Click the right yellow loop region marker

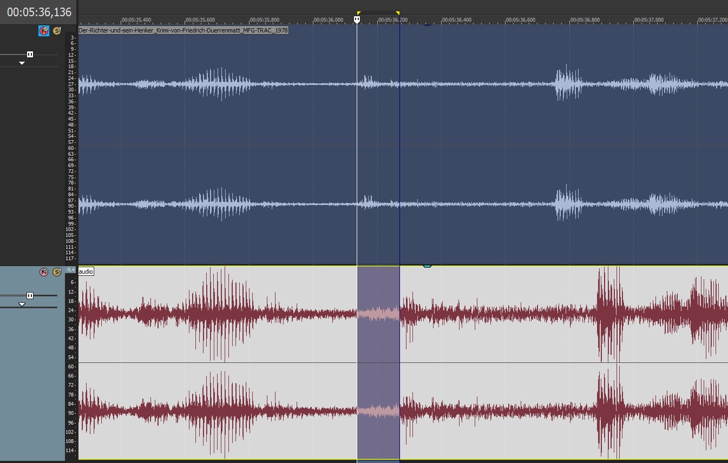point(398,13)
